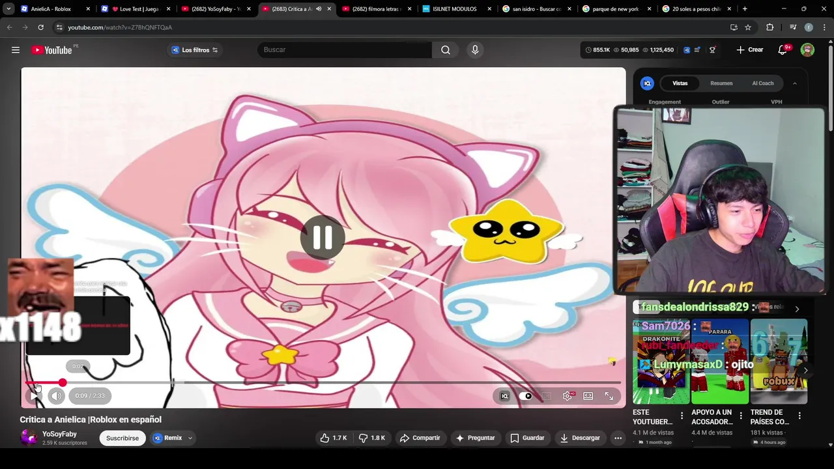834x469 pixels.
Task: Click the Preguntar button
Action: (476, 438)
